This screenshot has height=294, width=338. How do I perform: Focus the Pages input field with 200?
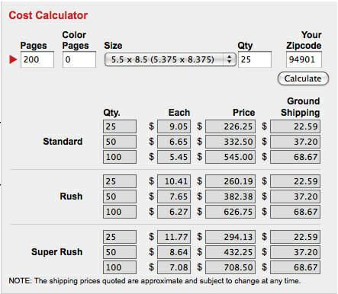[x=37, y=59]
